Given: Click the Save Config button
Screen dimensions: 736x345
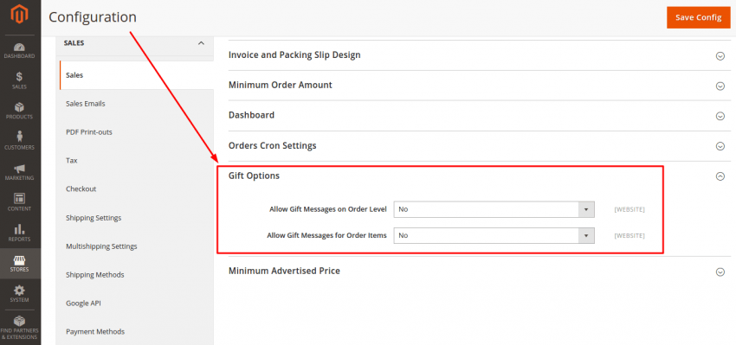Looking at the screenshot, I should (699, 17).
